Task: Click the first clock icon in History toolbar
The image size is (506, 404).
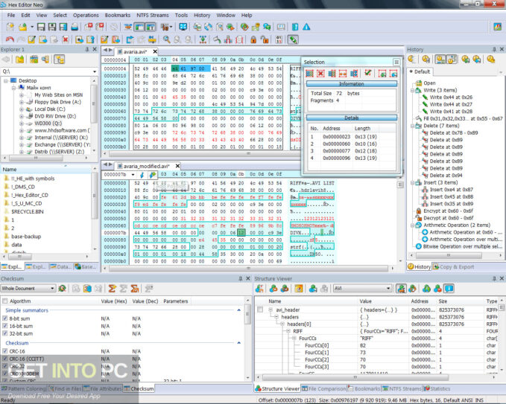Action: point(411,59)
